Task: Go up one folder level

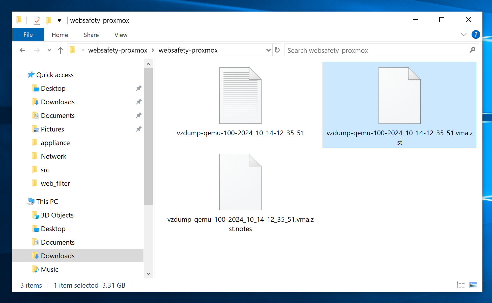Action: coord(60,50)
